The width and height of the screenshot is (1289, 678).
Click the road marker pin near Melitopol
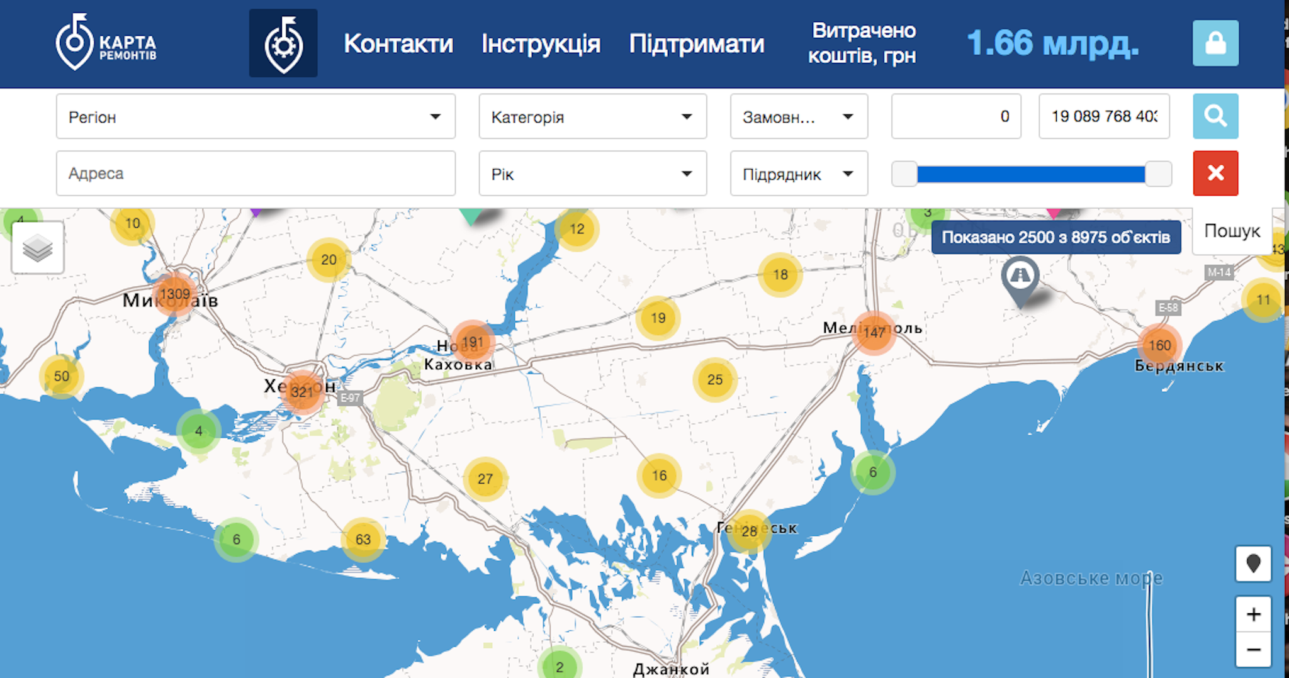click(1020, 277)
